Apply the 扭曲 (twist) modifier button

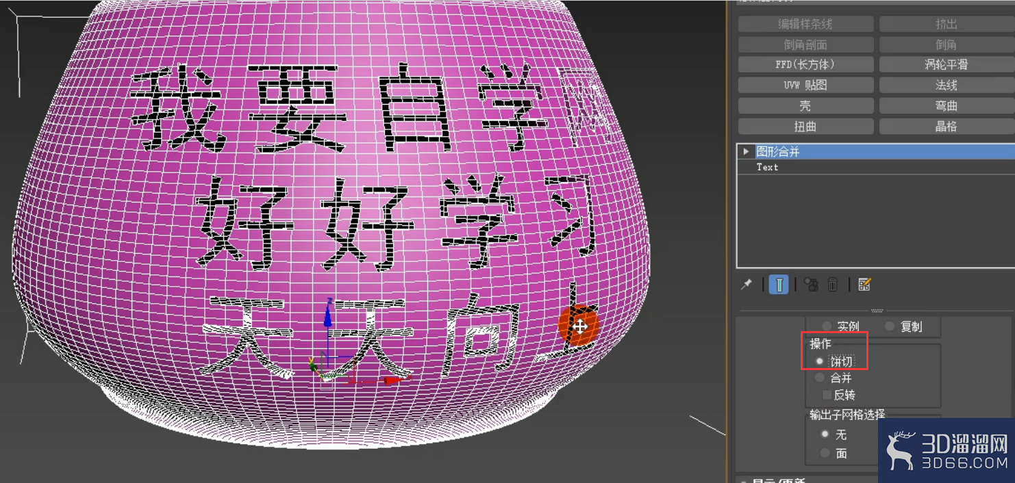[x=805, y=127]
